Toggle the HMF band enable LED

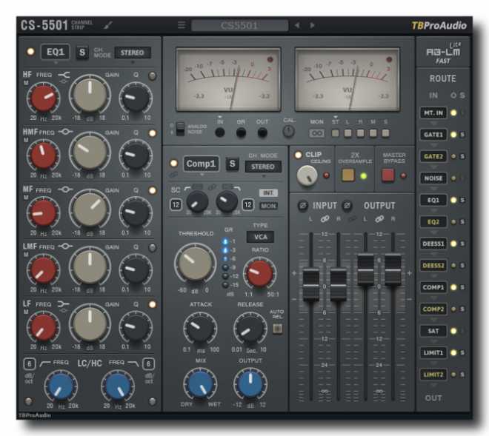(152, 133)
